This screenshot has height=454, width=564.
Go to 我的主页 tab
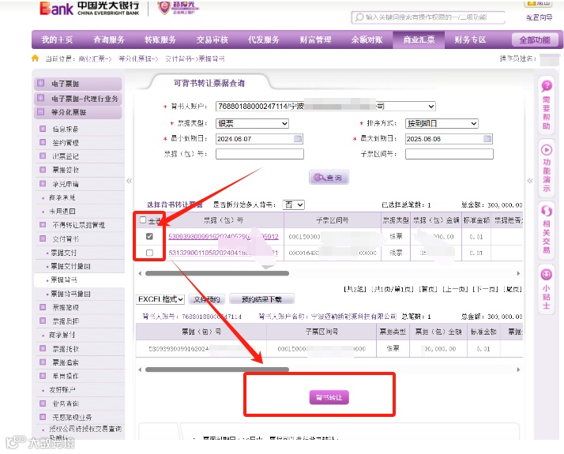57,40
